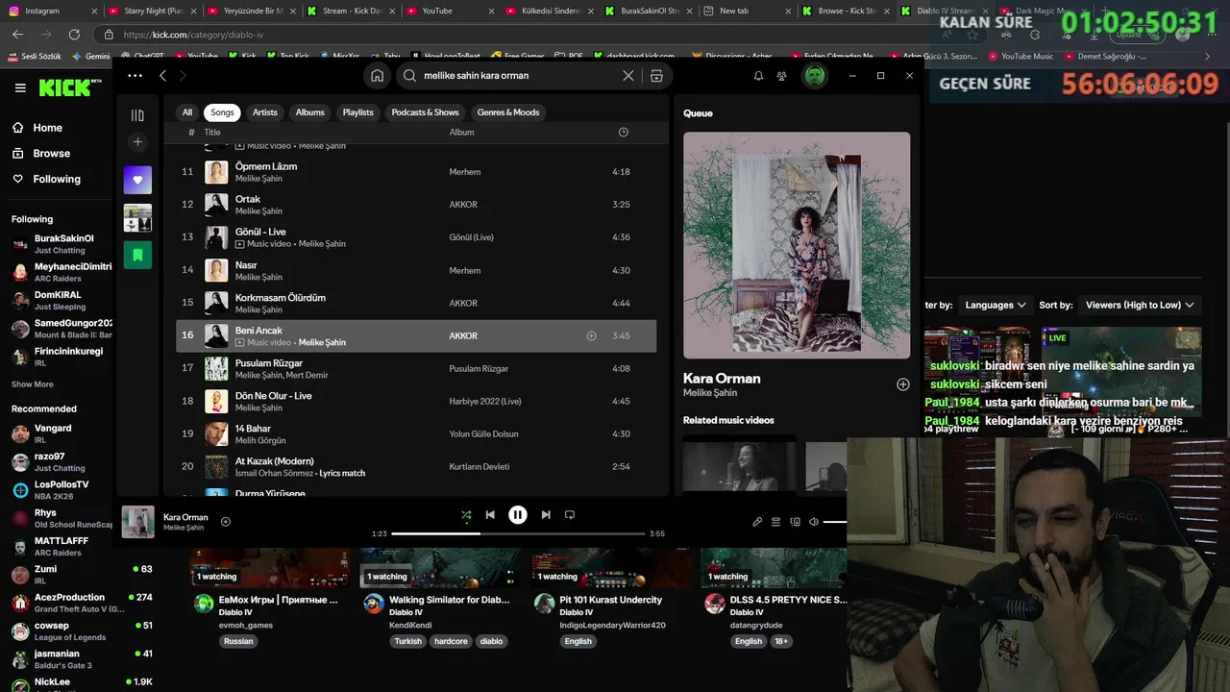Open the Kara Orman album cover
The height and width of the screenshot is (692, 1230).
point(797,245)
